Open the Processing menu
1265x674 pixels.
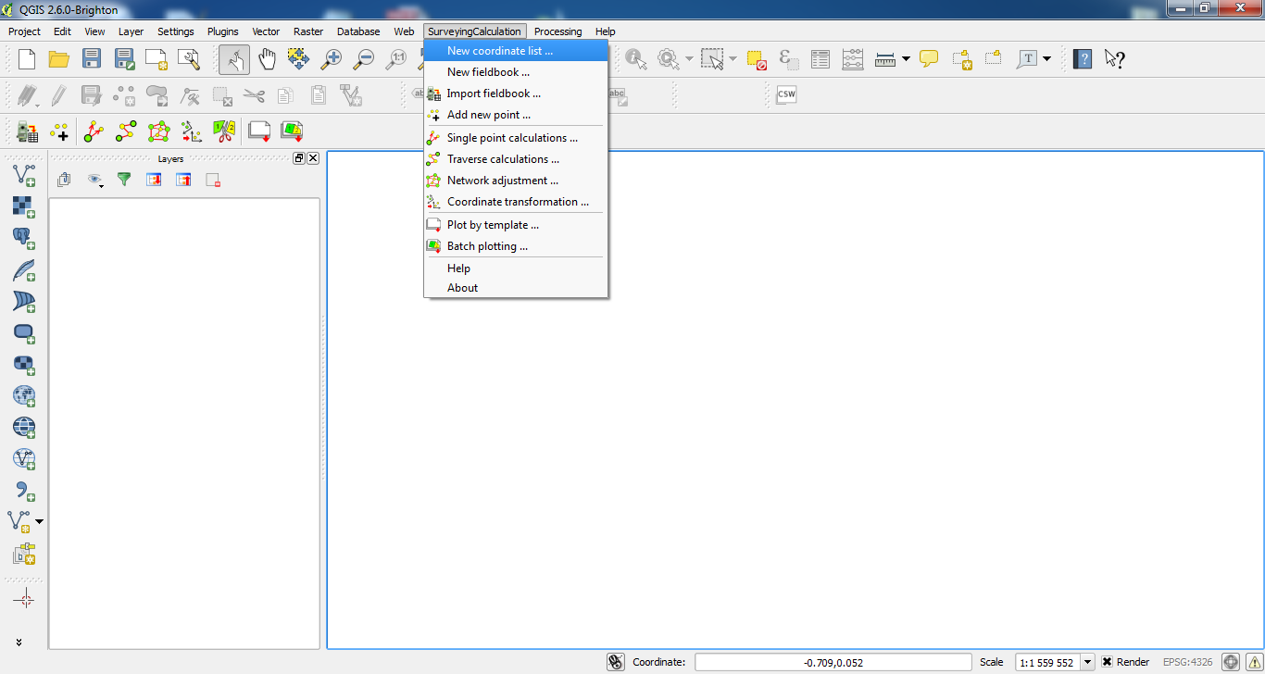(557, 31)
